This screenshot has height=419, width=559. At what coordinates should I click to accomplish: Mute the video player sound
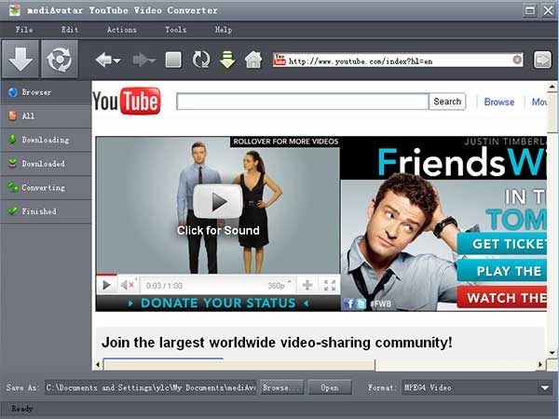[x=129, y=285]
